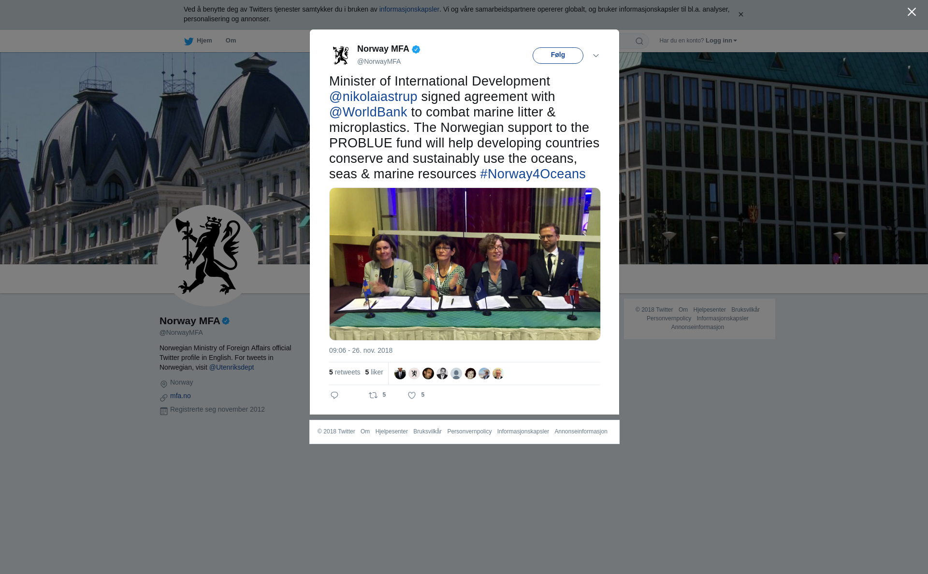Open the Logg inn dropdown
This screenshot has height=574, width=928.
pos(721,41)
